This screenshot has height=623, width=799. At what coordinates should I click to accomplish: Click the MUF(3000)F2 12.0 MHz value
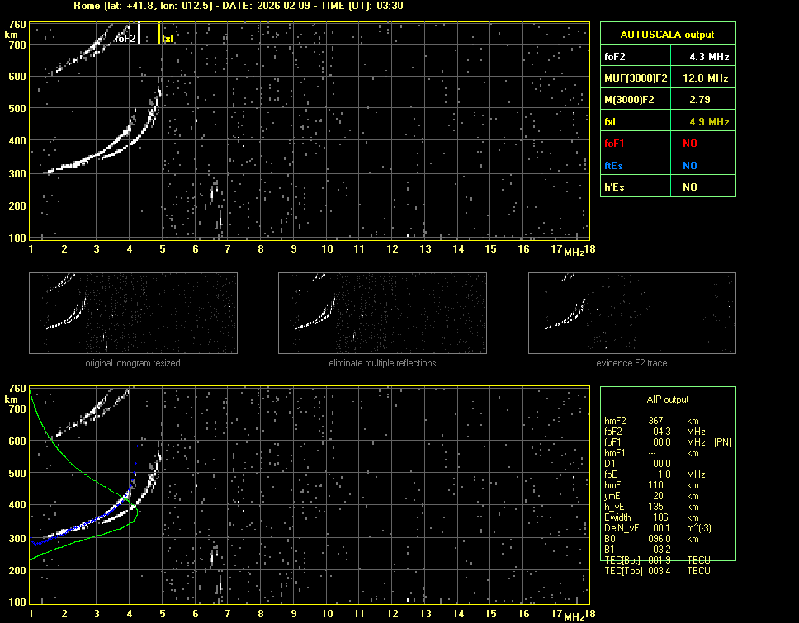click(709, 78)
